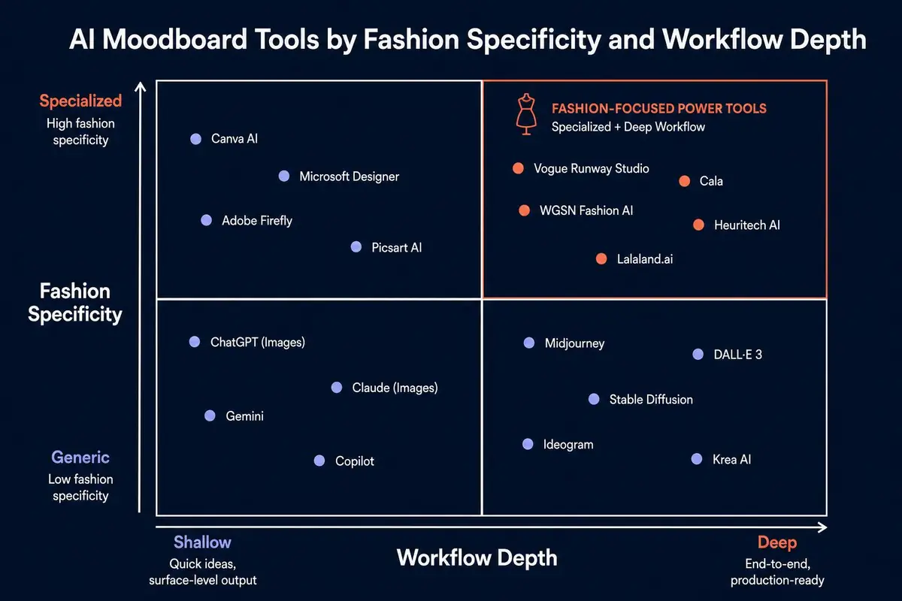Viewport: 902px width, 601px height.
Task: Click the End-to-end, production-ready caption
Action: (x=777, y=572)
